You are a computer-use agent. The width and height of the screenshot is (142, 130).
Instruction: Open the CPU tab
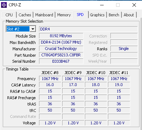coord(9,15)
